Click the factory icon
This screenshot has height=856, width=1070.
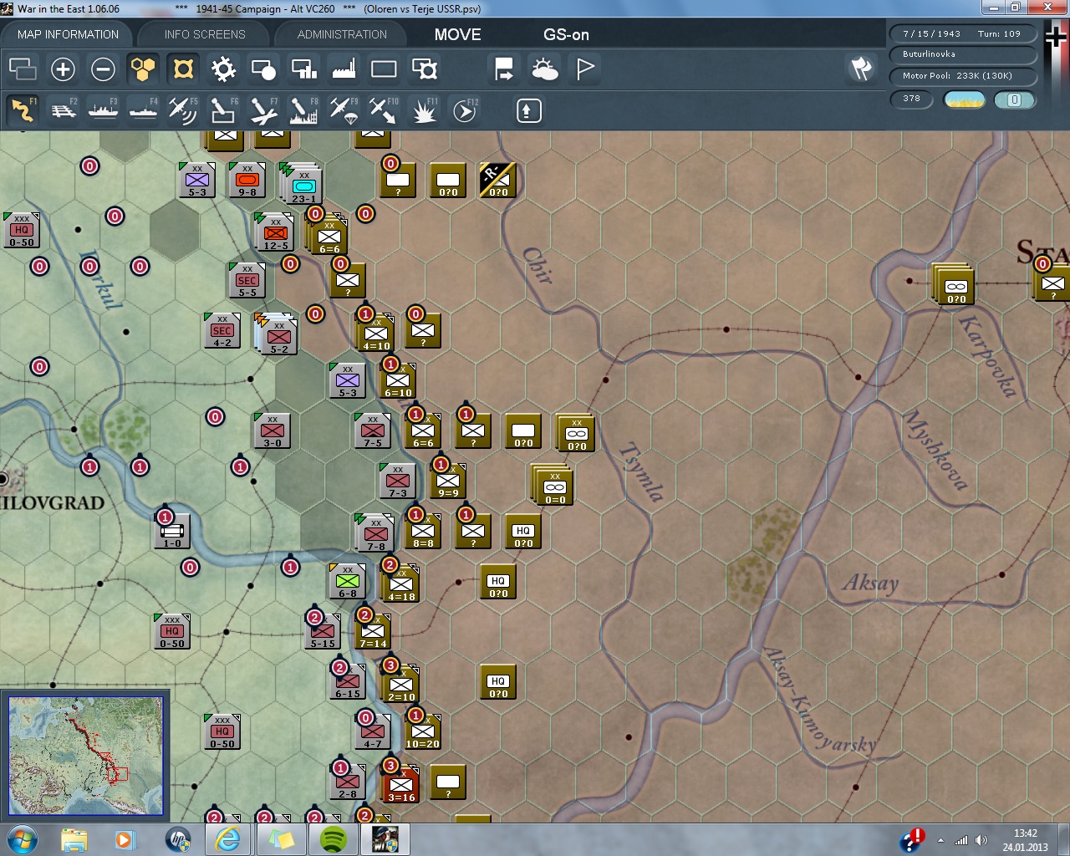coord(344,69)
